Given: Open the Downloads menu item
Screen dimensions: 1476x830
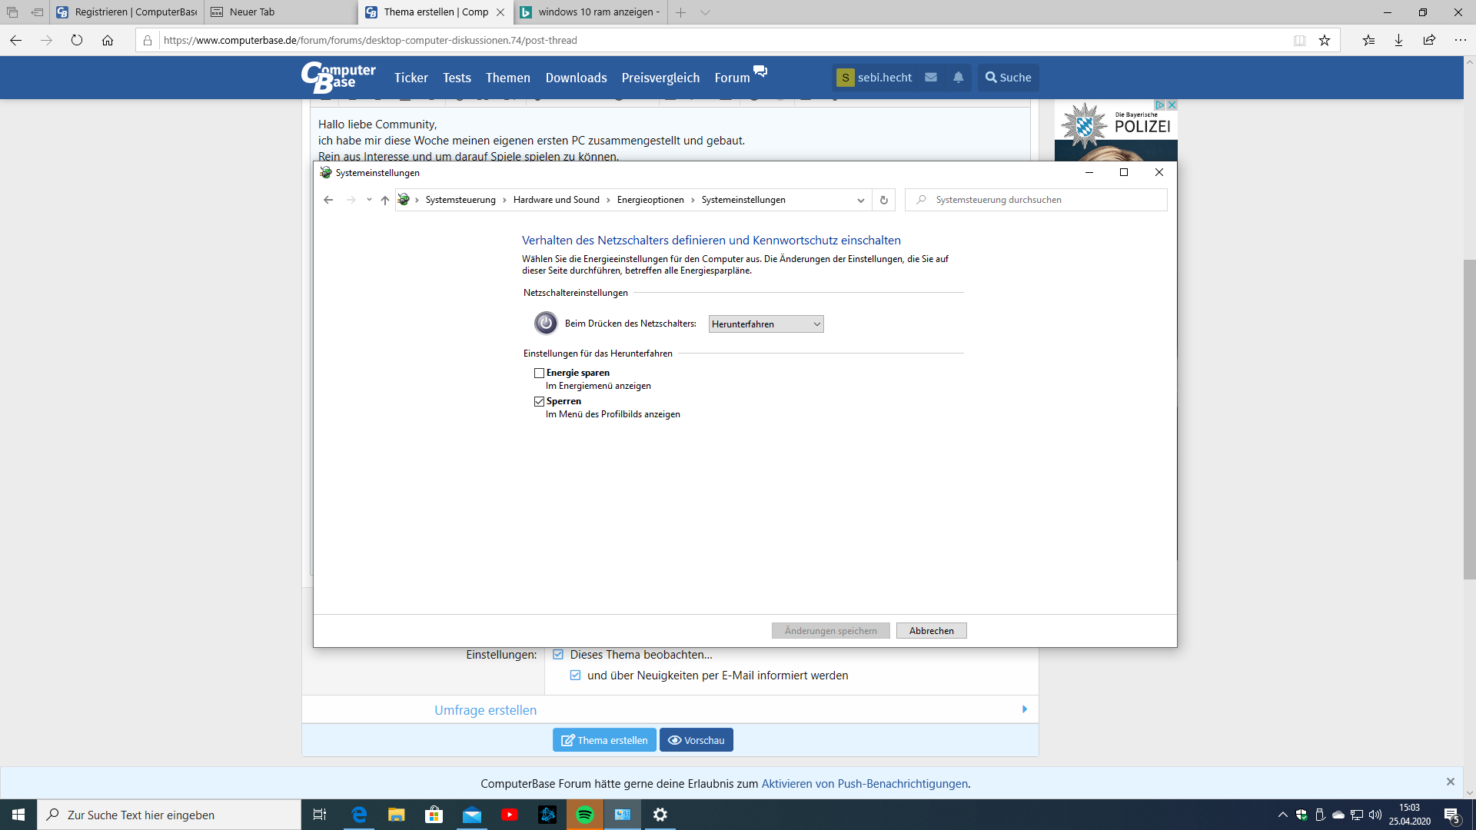Looking at the screenshot, I should (576, 78).
